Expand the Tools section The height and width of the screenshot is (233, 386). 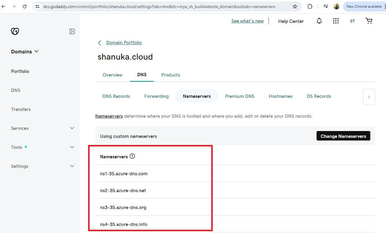72,147
